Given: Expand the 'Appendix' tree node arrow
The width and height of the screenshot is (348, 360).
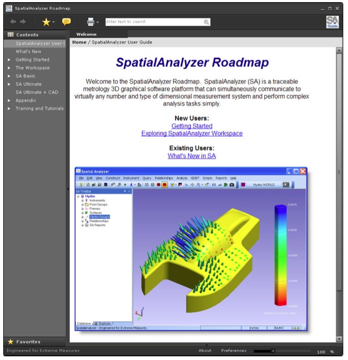Looking at the screenshot, I should 9,100.
